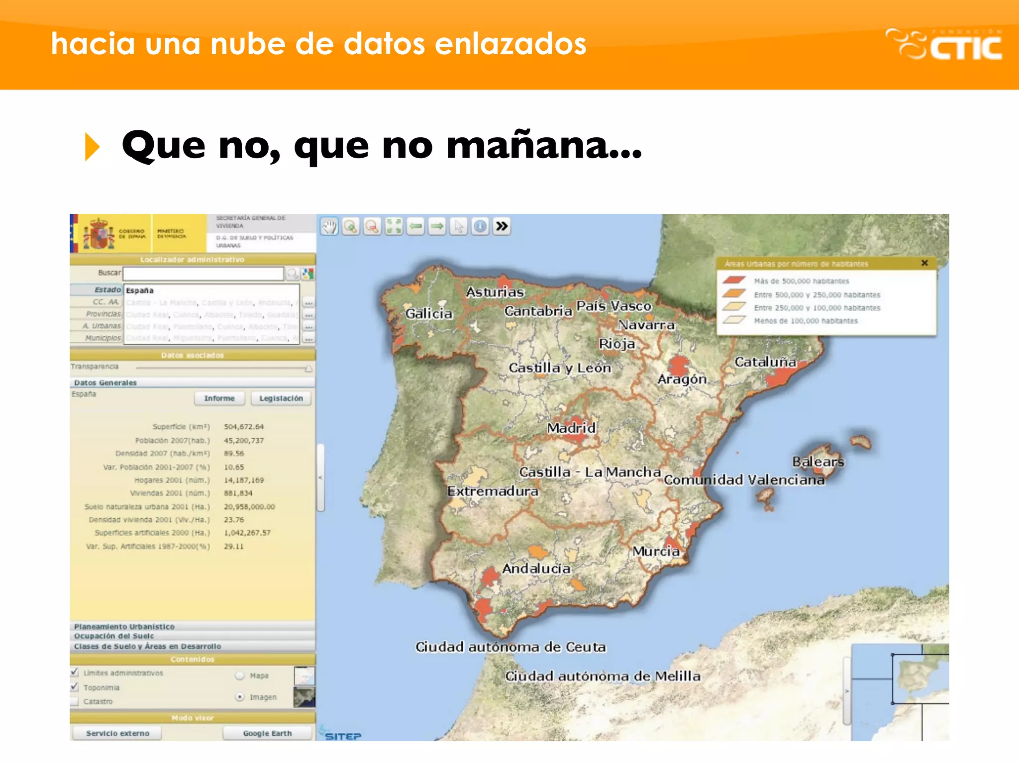Expand toolbar with double chevron button
The image size is (1019, 764).
[x=502, y=227]
